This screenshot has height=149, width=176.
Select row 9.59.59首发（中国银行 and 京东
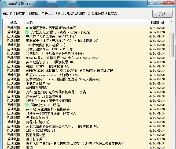[86, 58]
